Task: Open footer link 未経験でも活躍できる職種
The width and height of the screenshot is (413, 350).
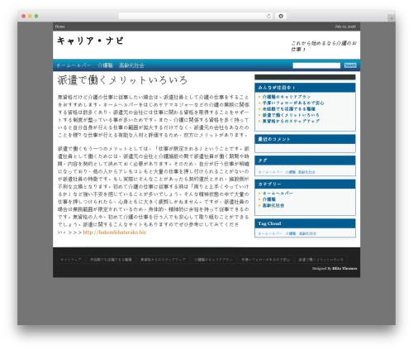Action: click(111, 260)
